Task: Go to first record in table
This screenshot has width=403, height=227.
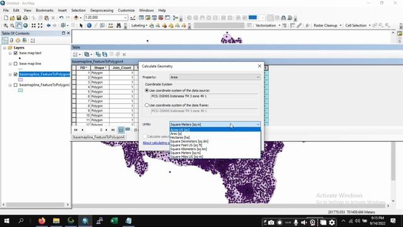Action: pyautogui.click(x=76, y=130)
